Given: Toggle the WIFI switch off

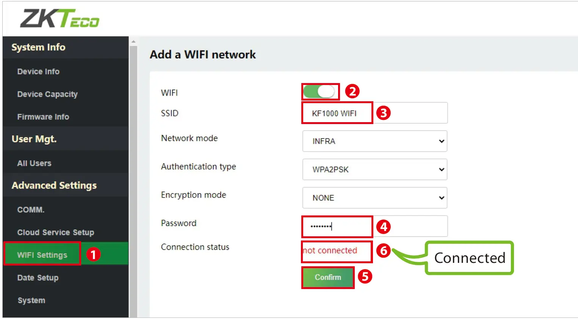Looking at the screenshot, I should (x=320, y=91).
